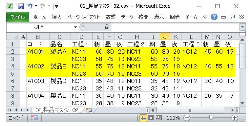Viewport: 249px width, 126px height.
Task: Click the insert new worksheet tab icon
Action: coord(88,110)
